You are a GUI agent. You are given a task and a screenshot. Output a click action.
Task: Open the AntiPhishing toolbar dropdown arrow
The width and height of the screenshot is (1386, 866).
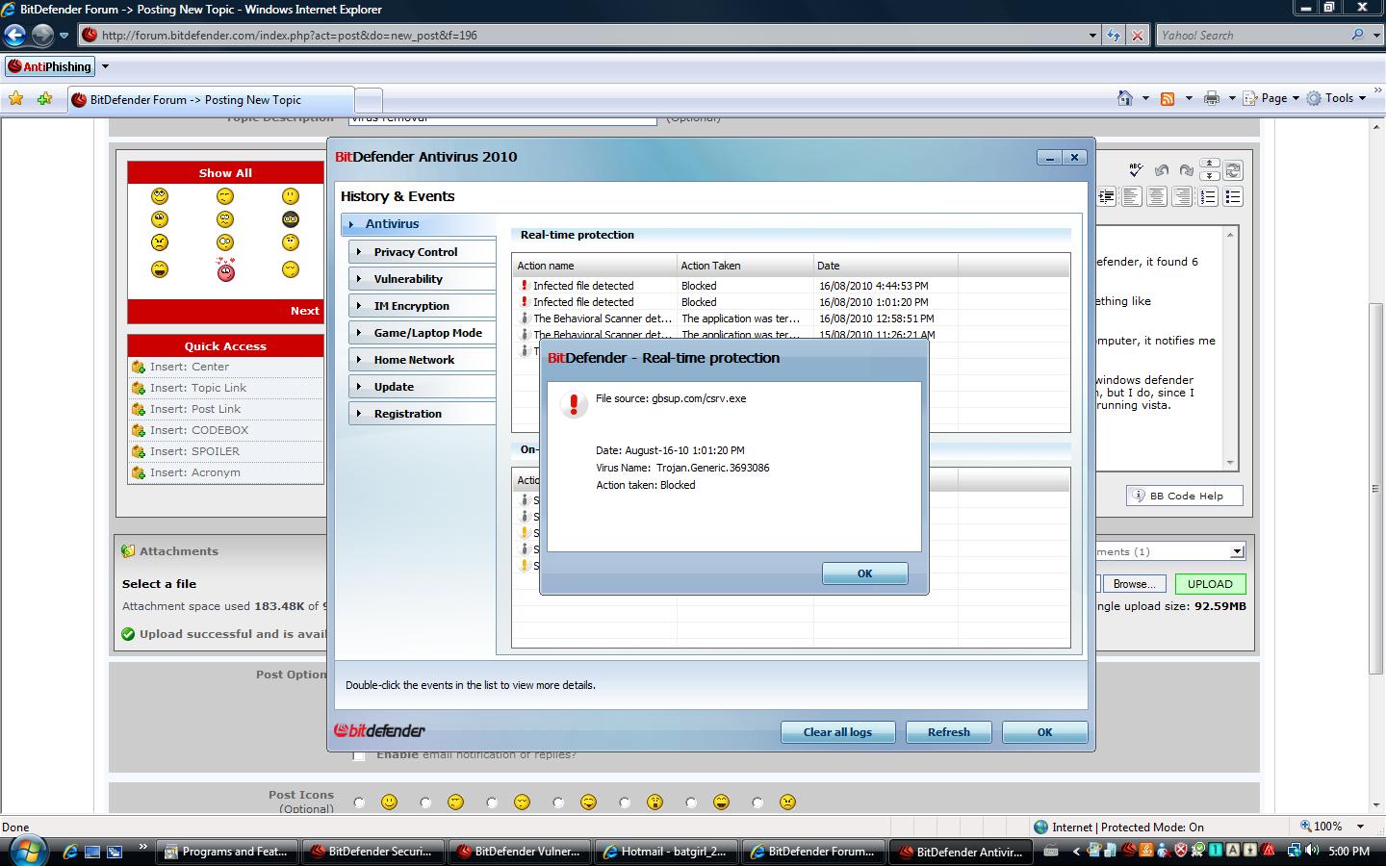click(105, 67)
